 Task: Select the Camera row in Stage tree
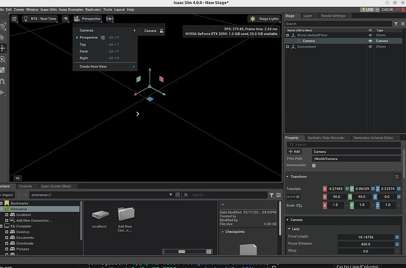coord(344,41)
